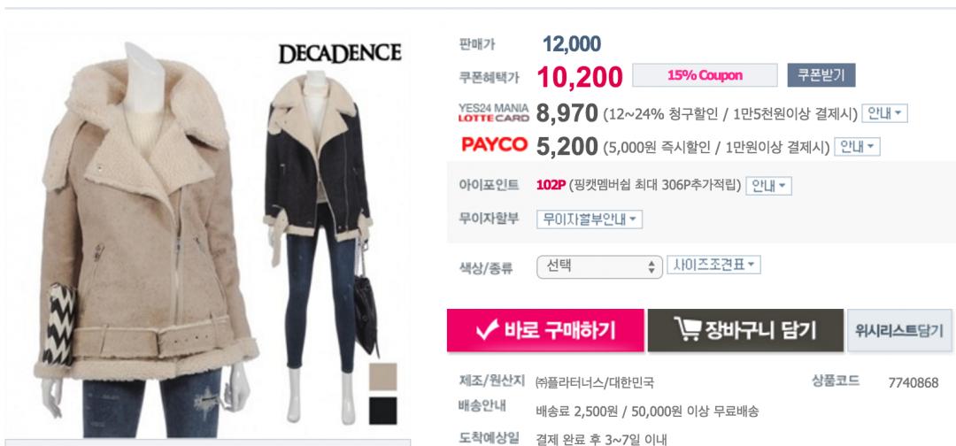Click the checkmark on the buy now button
The width and height of the screenshot is (956, 446).
(488, 330)
